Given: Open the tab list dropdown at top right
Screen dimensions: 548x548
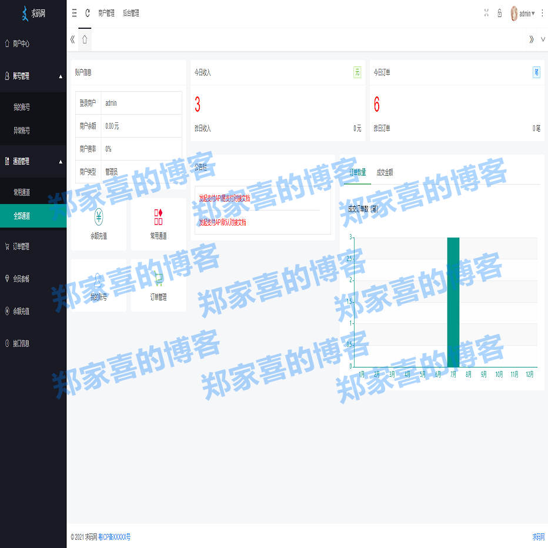Looking at the screenshot, I should pos(544,40).
